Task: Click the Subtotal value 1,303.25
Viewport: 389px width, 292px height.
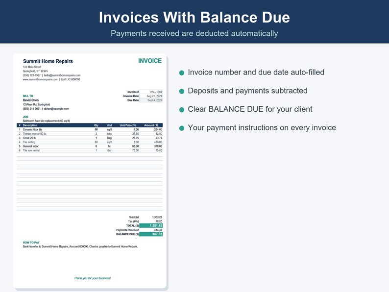Action: point(157,218)
